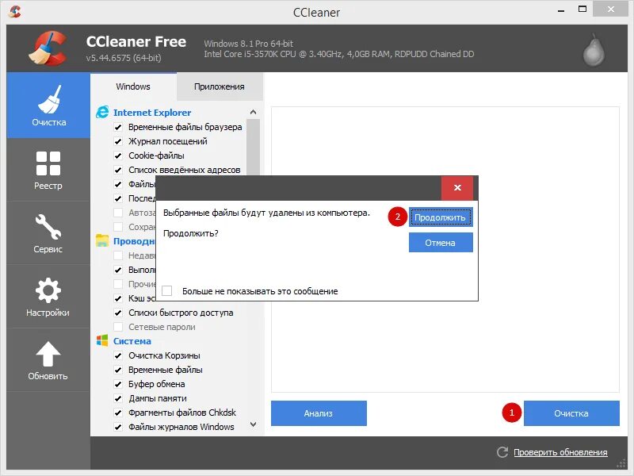Switch to the Приложения tab
The width and height of the screenshot is (634, 476).
(x=220, y=86)
